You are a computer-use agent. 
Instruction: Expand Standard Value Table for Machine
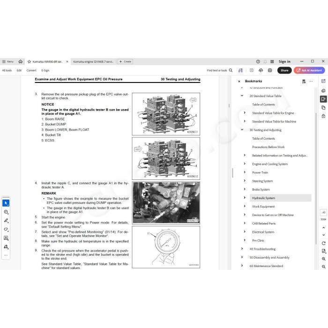tap(245, 121)
